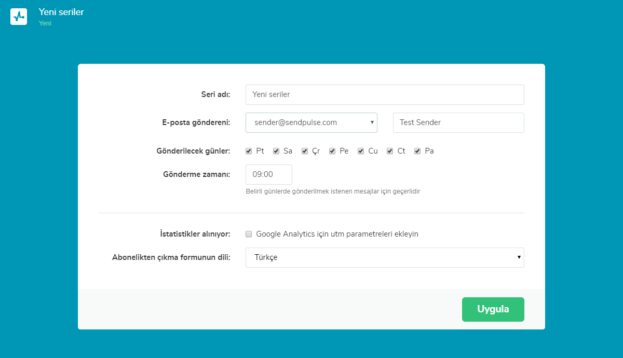Image resolution: width=623 pixels, height=358 pixels.
Task: Click the green Yeni status text
Action: pyautogui.click(x=45, y=23)
